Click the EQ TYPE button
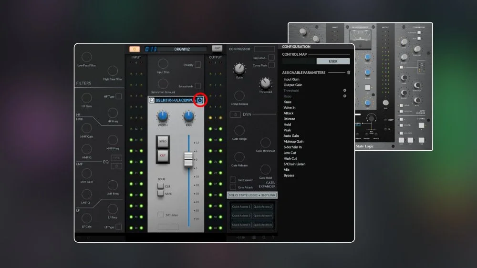Screen dimensions: 477x268 pos(116,158)
